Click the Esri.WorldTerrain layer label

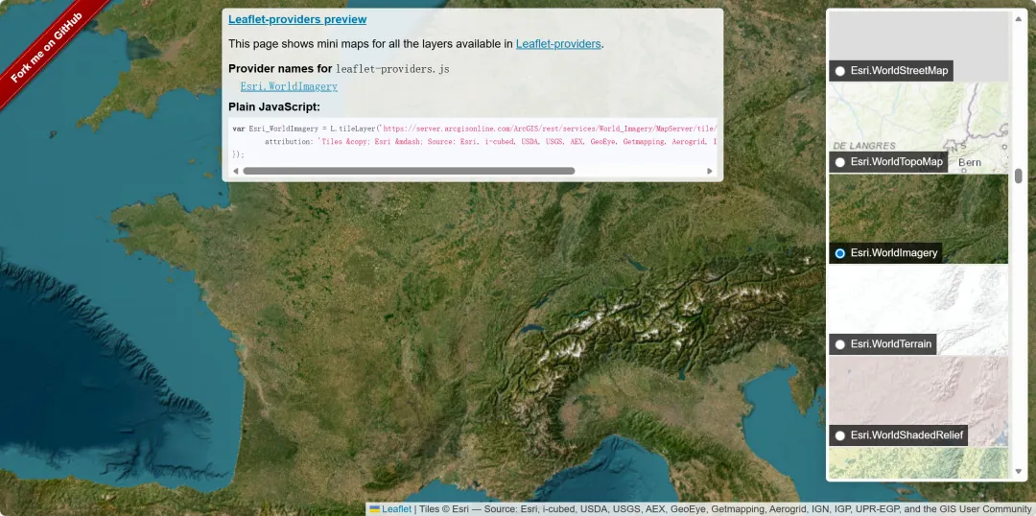[890, 344]
